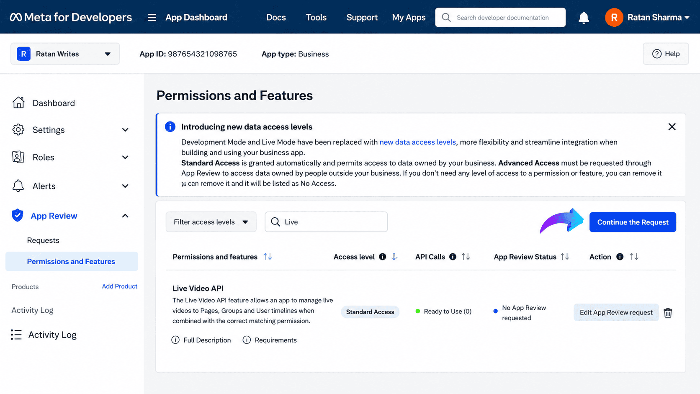Click Continue the Request button
Viewport: 700px width, 394px height.
pyautogui.click(x=633, y=222)
